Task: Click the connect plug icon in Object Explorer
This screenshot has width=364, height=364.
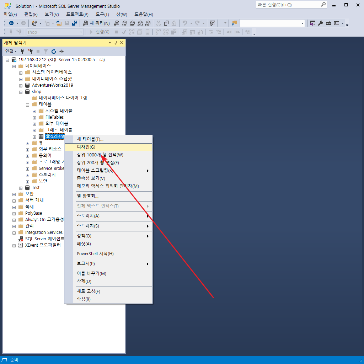Action: pyautogui.click(x=22, y=51)
